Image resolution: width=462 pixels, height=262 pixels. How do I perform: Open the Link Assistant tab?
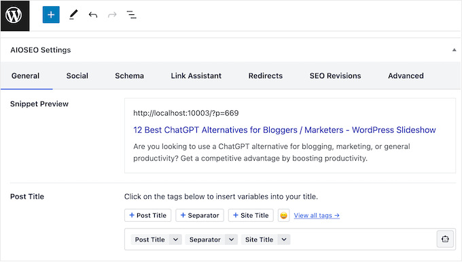pos(196,76)
